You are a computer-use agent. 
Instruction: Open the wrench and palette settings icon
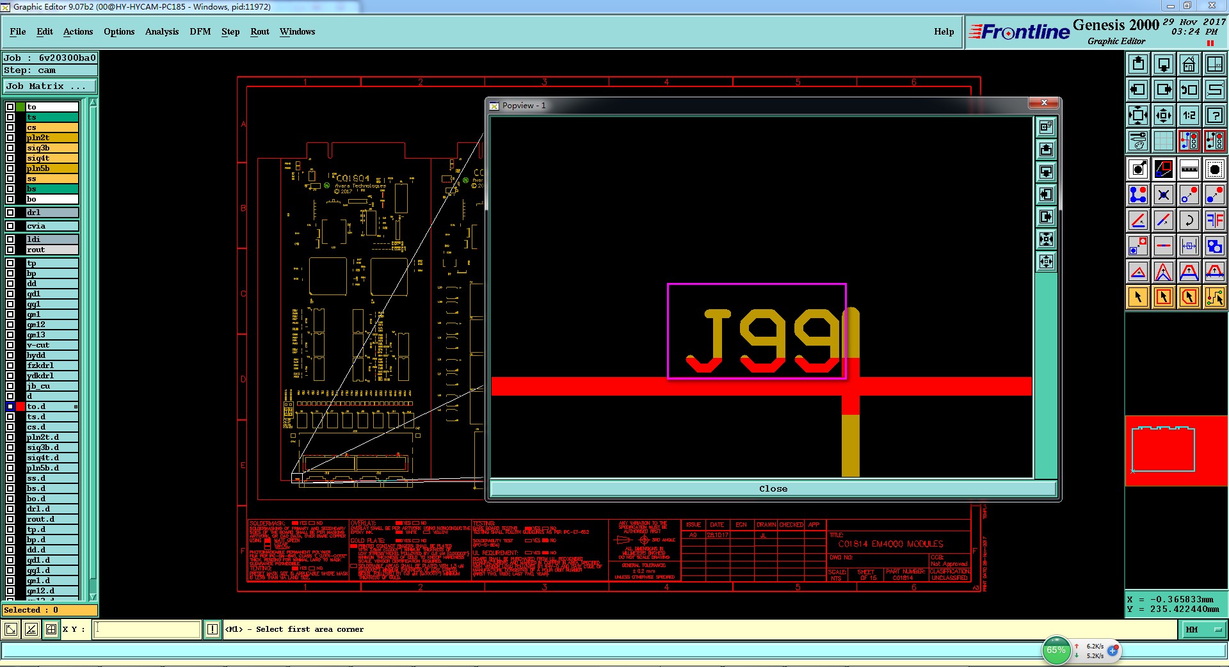tap(1138, 140)
